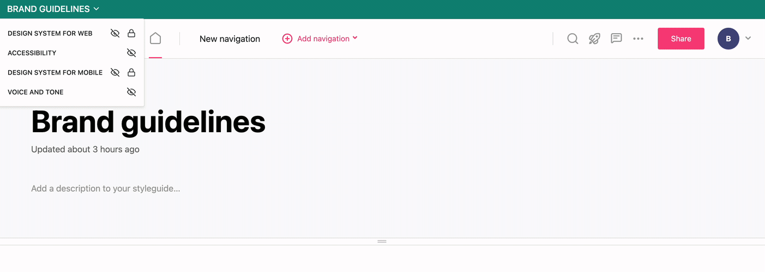Open the user avatar labeled B

(728, 39)
